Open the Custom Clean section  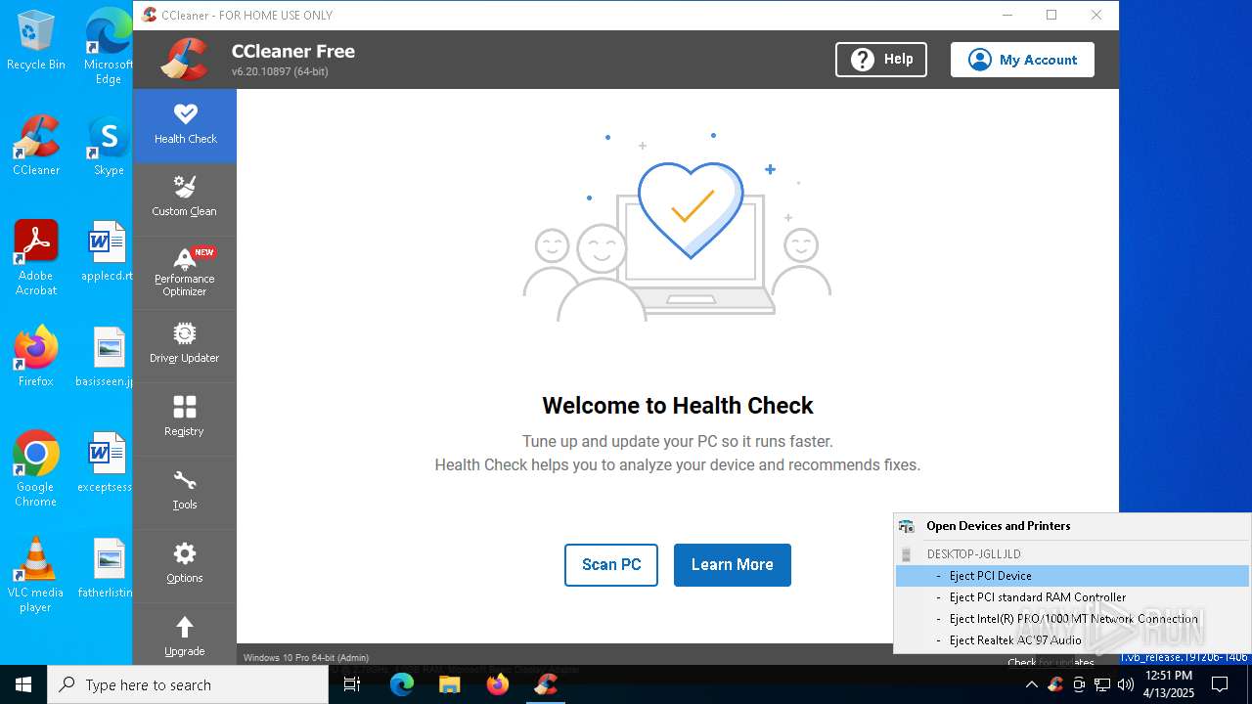pos(185,198)
